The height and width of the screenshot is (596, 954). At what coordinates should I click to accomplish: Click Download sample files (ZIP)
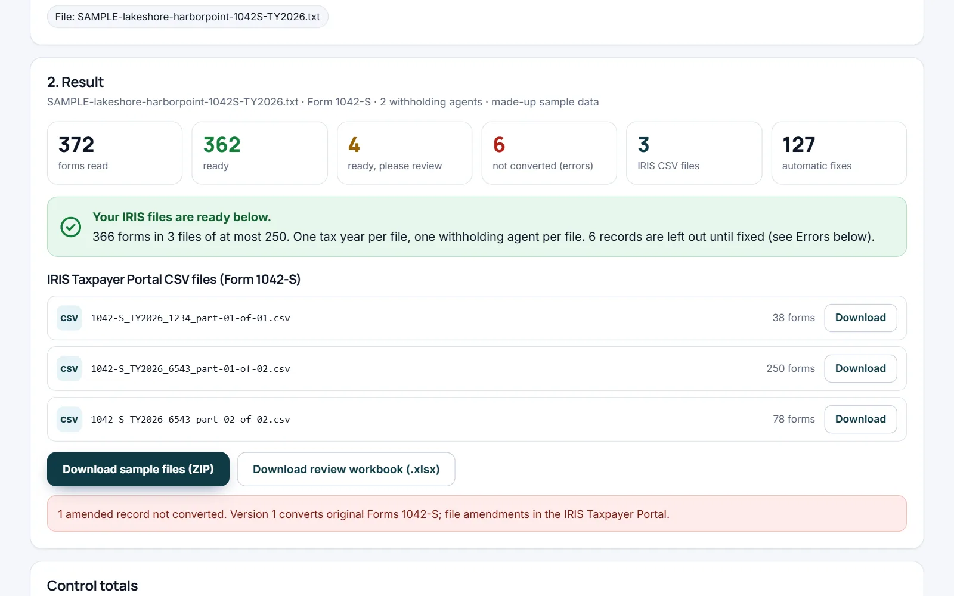pos(138,469)
